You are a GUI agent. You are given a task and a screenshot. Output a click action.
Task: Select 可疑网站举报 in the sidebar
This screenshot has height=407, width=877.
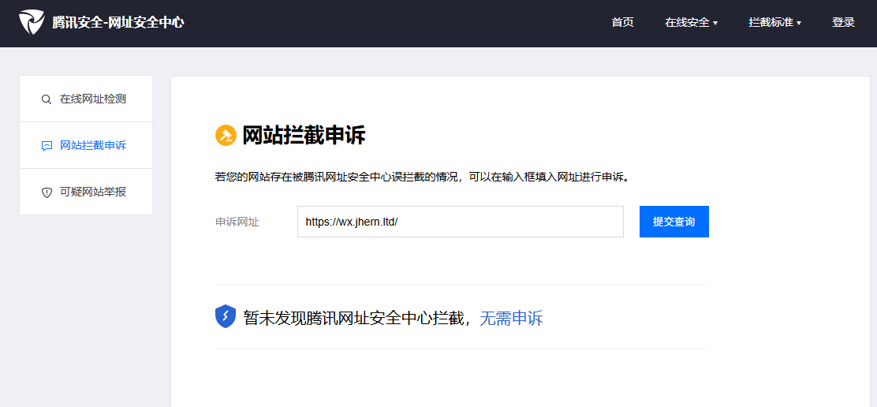click(x=86, y=192)
